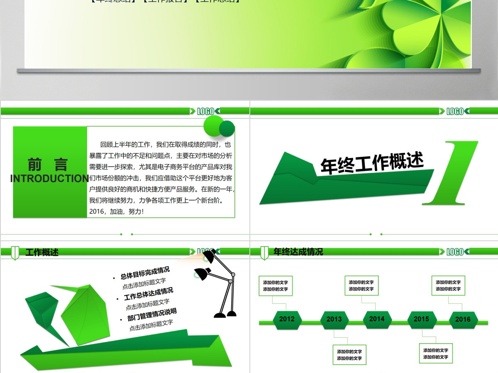Click the 2014 hexagon on the timeline
The width and height of the screenshot is (498, 373).
point(377,319)
